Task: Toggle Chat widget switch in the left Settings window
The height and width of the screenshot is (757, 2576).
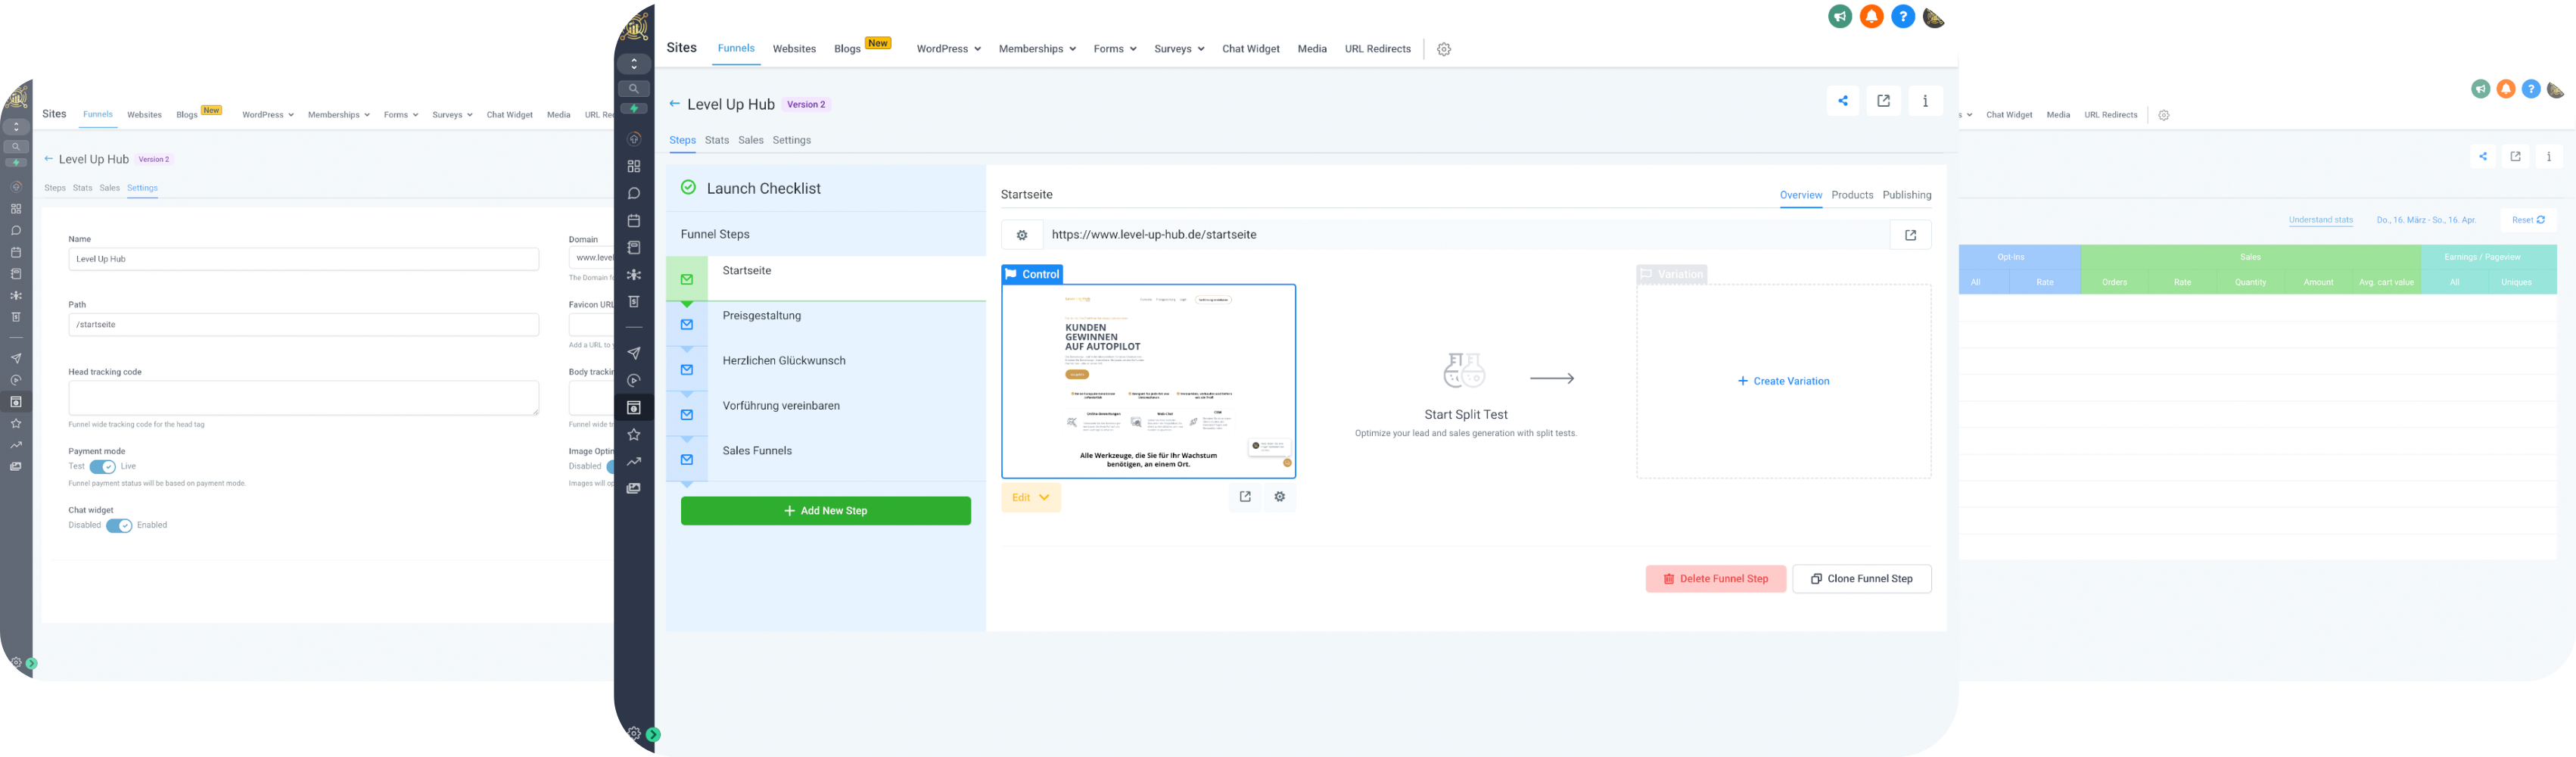Action: [119, 526]
